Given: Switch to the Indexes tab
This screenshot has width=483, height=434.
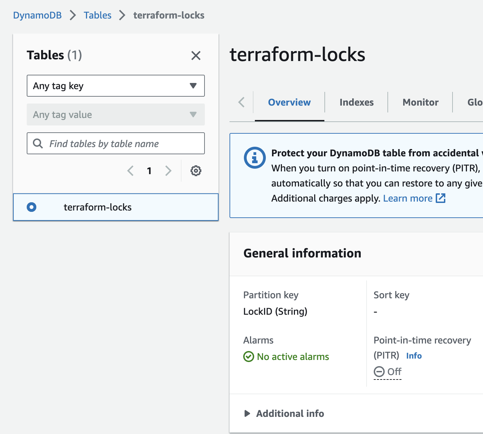Looking at the screenshot, I should coord(357,103).
